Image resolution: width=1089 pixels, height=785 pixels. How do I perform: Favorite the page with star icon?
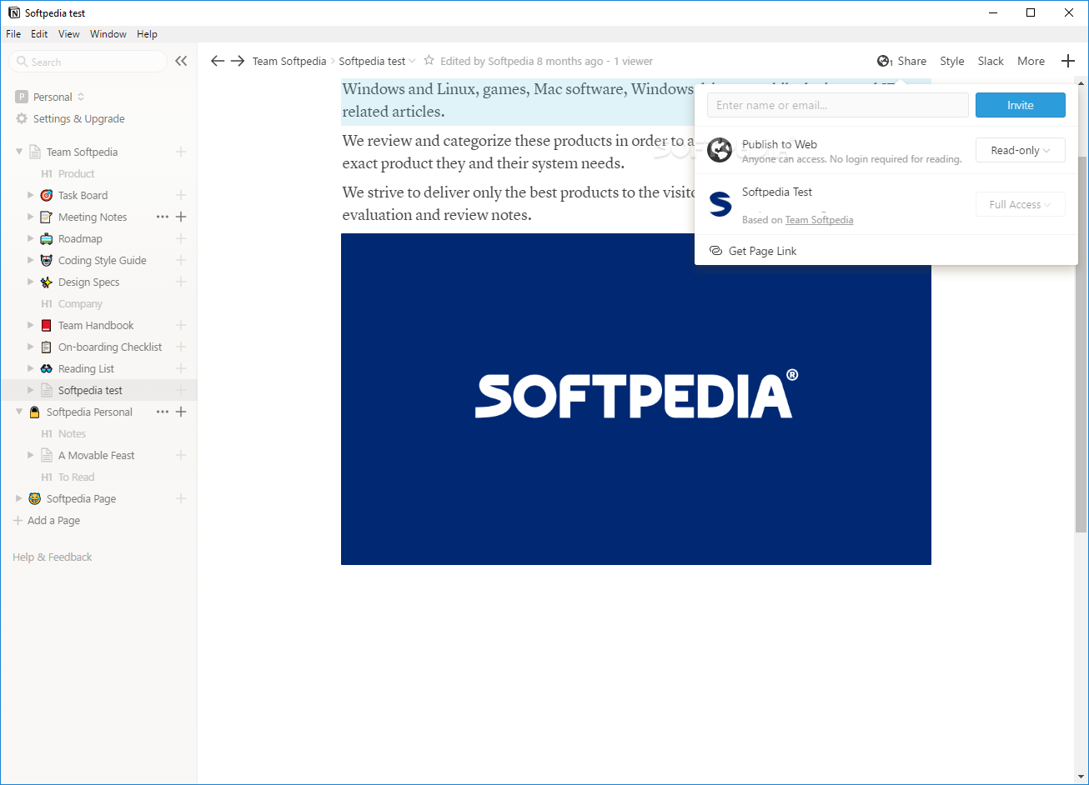pos(429,61)
